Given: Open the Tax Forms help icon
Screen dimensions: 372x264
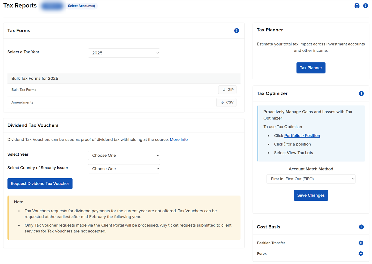Looking at the screenshot, I should tap(236, 31).
